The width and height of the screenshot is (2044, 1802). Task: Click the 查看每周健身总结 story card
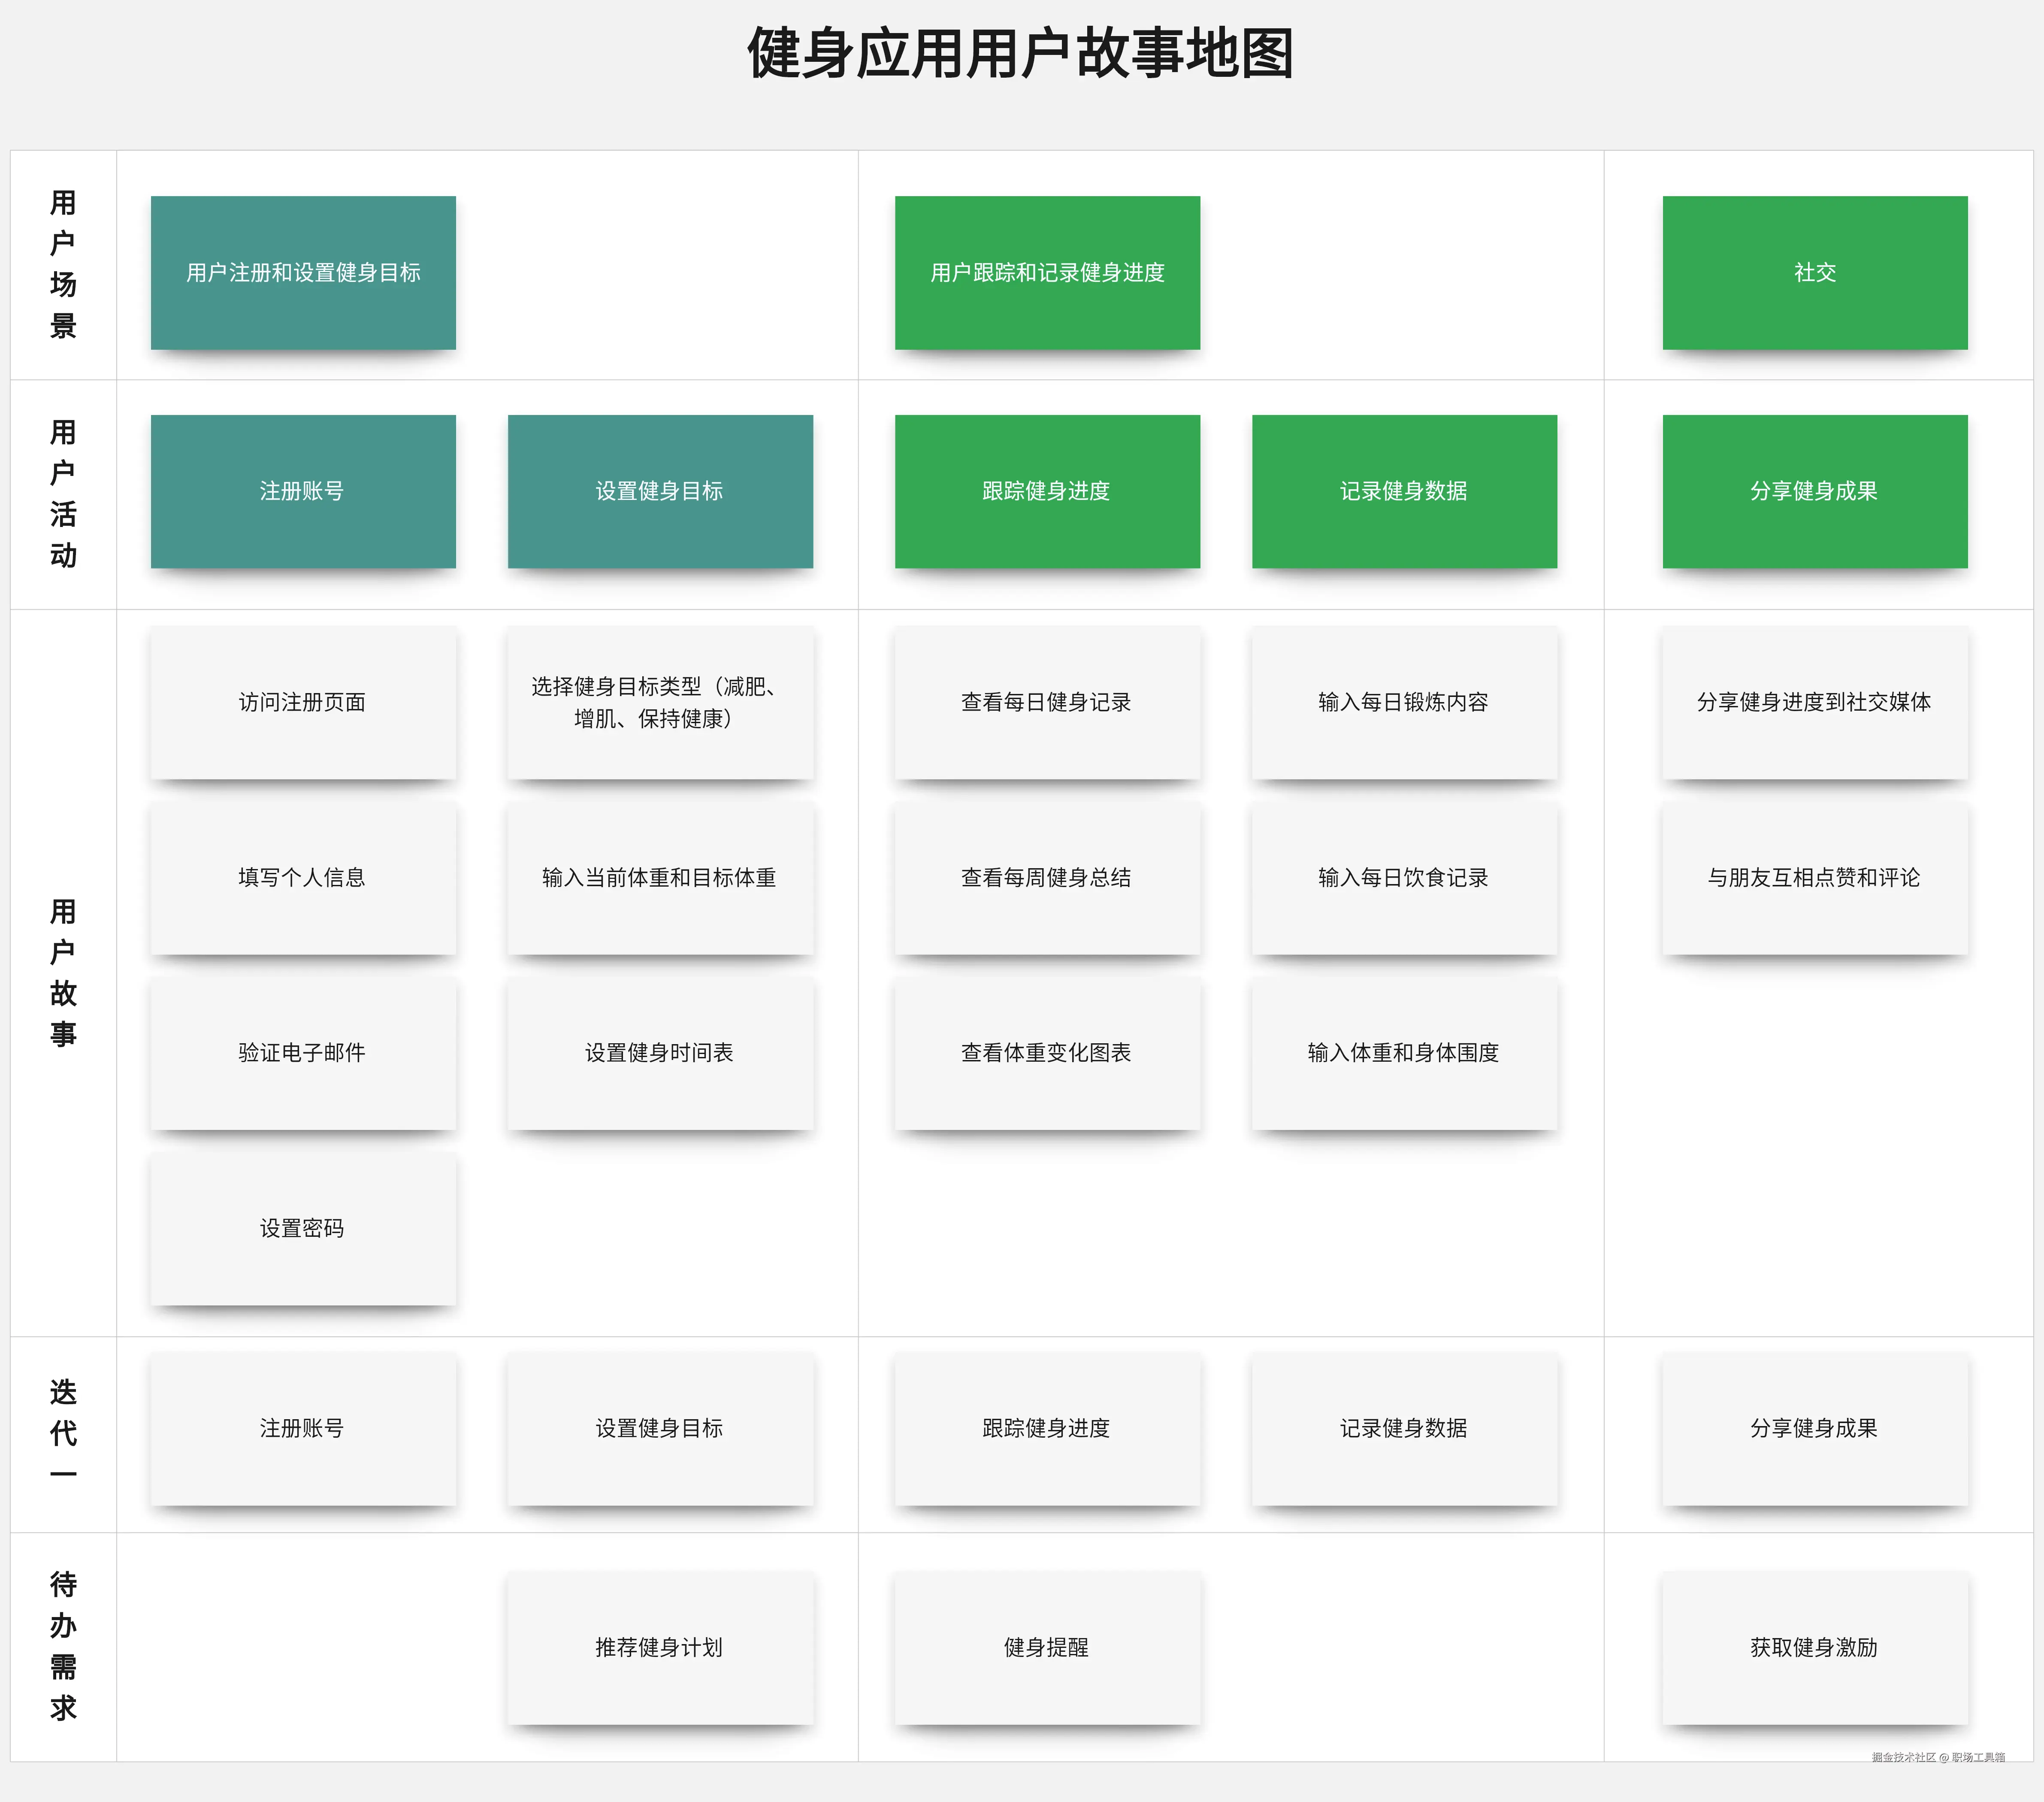tap(1047, 877)
